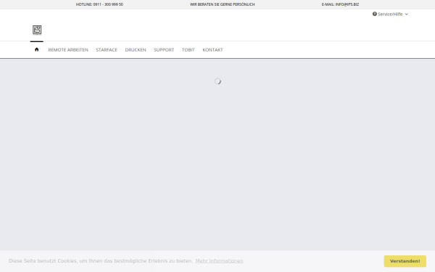
Task: Click the IPS logo icon
Action: [37, 30]
